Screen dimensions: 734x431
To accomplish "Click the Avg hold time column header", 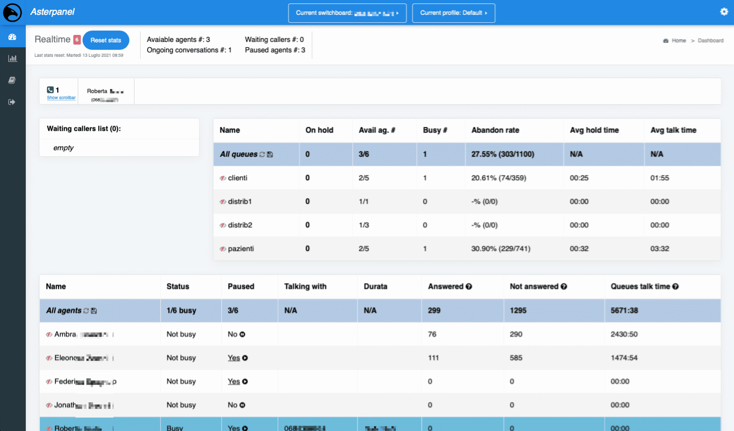I will (x=594, y=130).
